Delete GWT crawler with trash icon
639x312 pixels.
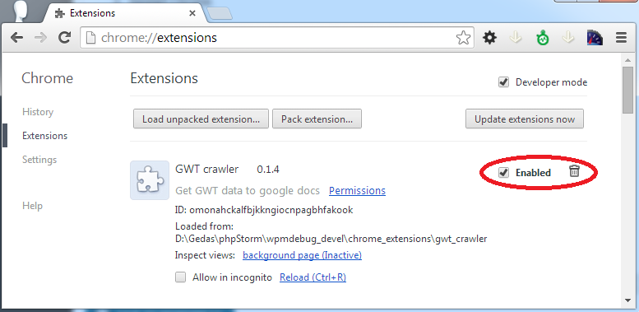tap(574, 171)
